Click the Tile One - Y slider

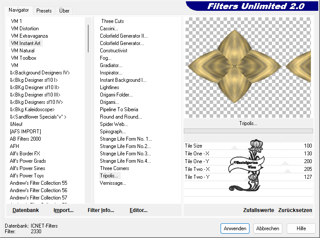click(x=247, y=161)
